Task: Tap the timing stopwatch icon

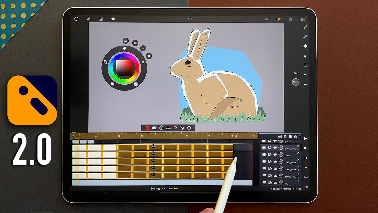Action: coord(161,128)
